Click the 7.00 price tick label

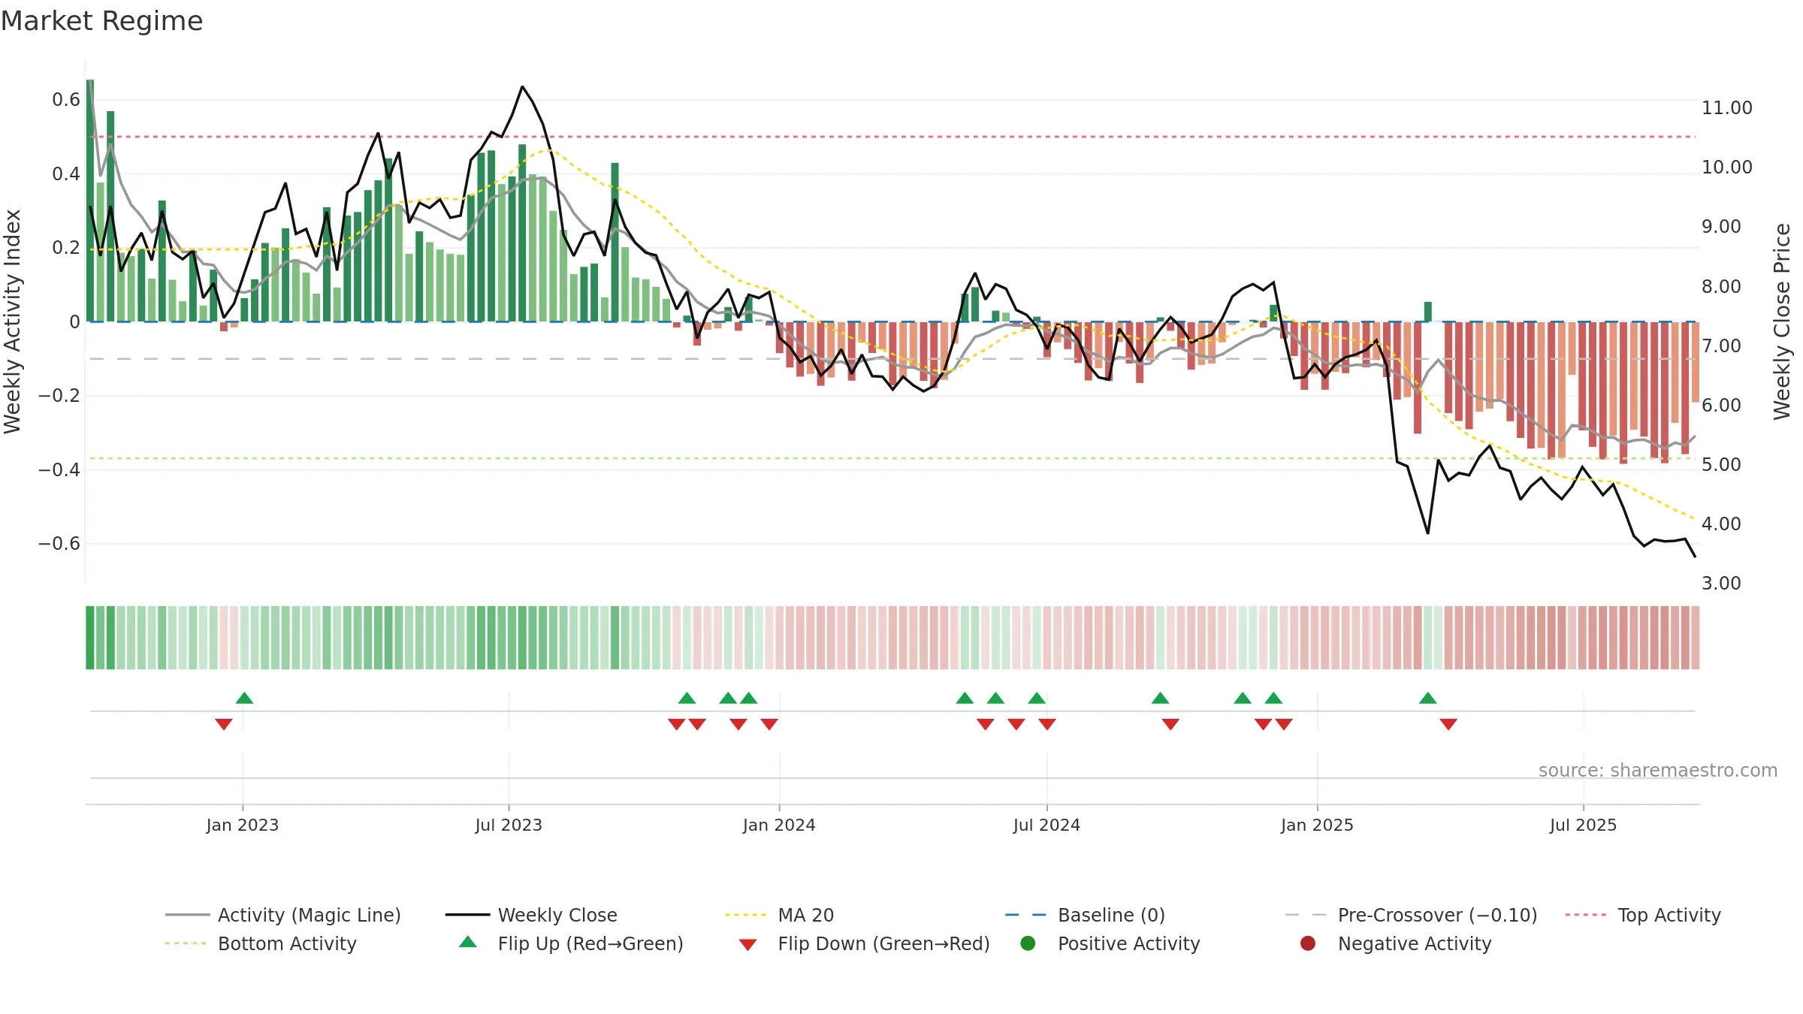tap(1720, 346)
